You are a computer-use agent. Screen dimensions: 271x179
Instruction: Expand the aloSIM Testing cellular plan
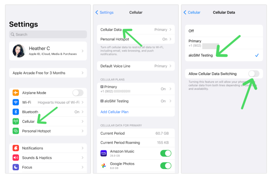(136, 101)
